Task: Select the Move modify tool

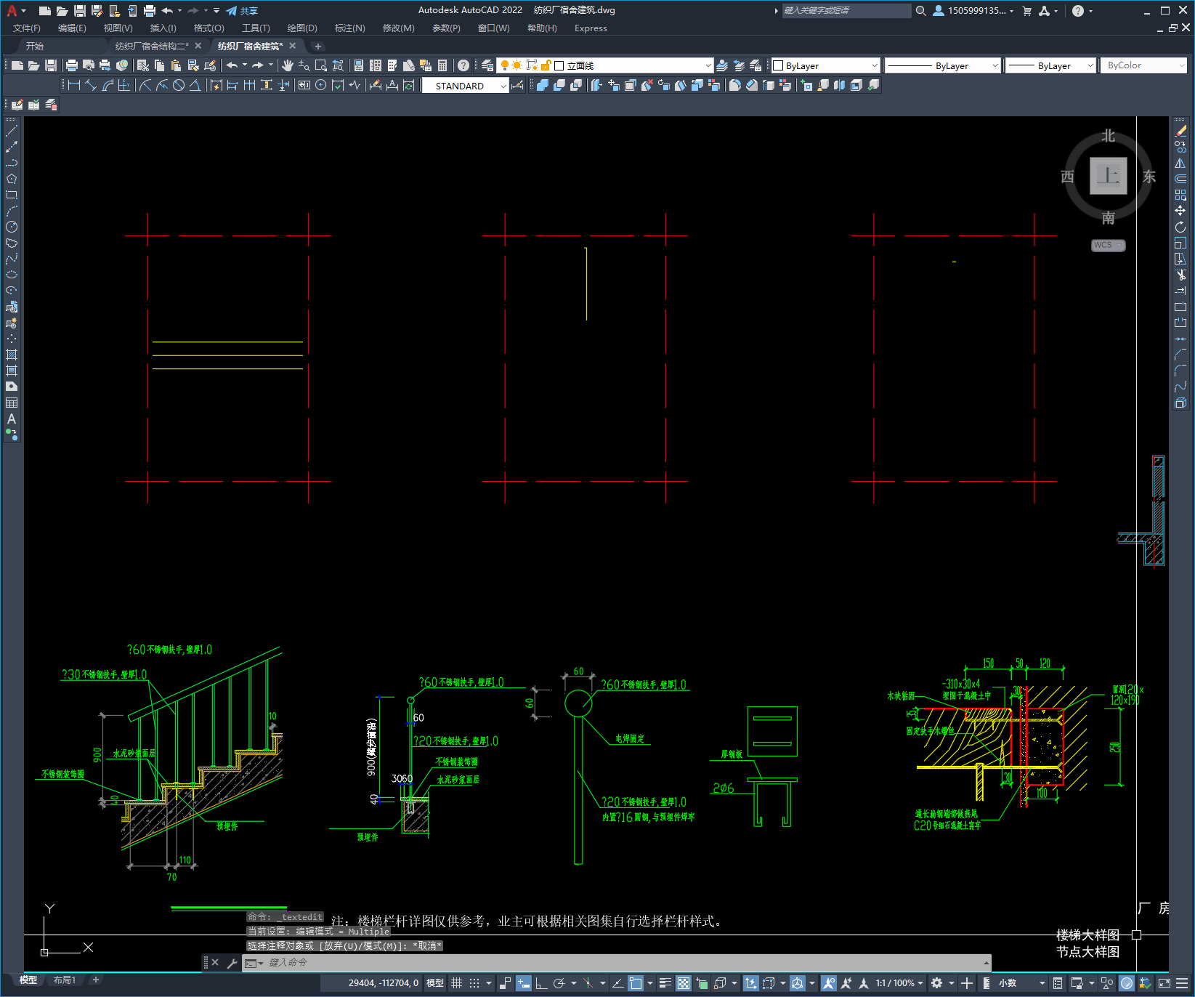Action: (1180, 211)
